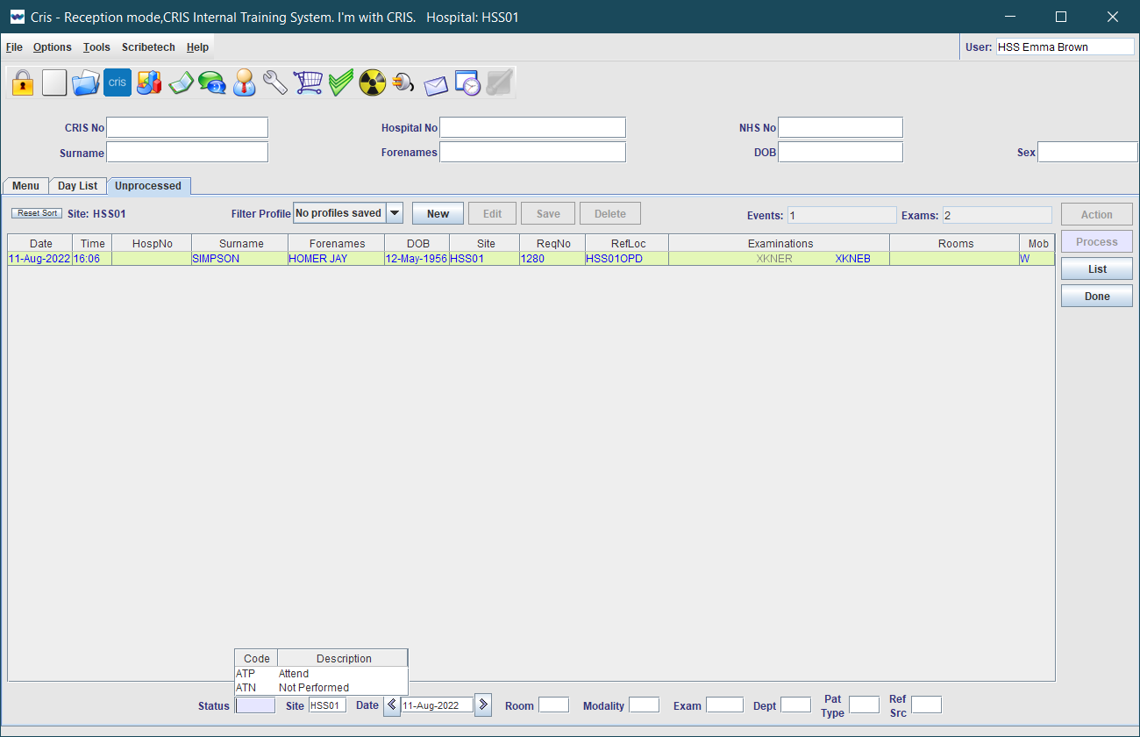The height and width of the screenshot is (737, 1140).
Task: Open the radiation symbol icon
Action: coord(372,82)
